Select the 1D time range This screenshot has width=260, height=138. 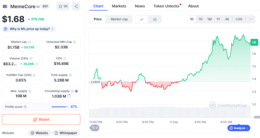[192, 19]
